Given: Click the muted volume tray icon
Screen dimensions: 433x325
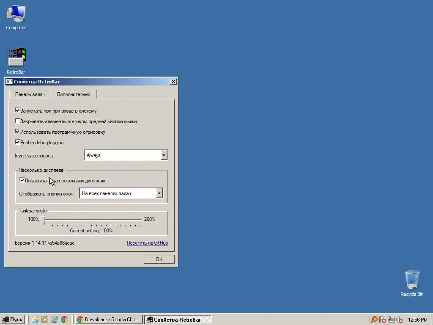Looking at the screenshot, I should [399, 320].
